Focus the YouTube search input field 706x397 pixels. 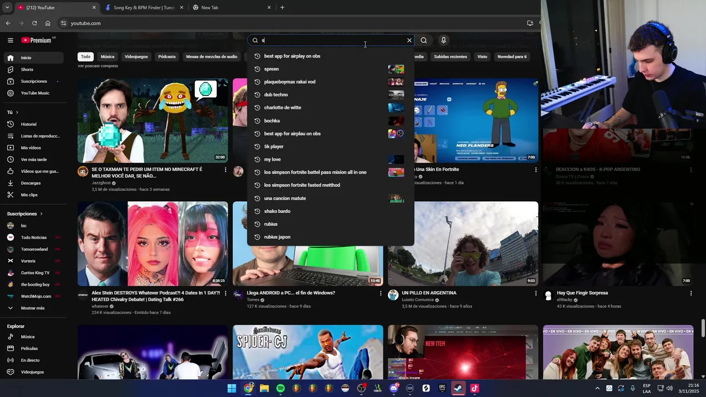(331, 40)
